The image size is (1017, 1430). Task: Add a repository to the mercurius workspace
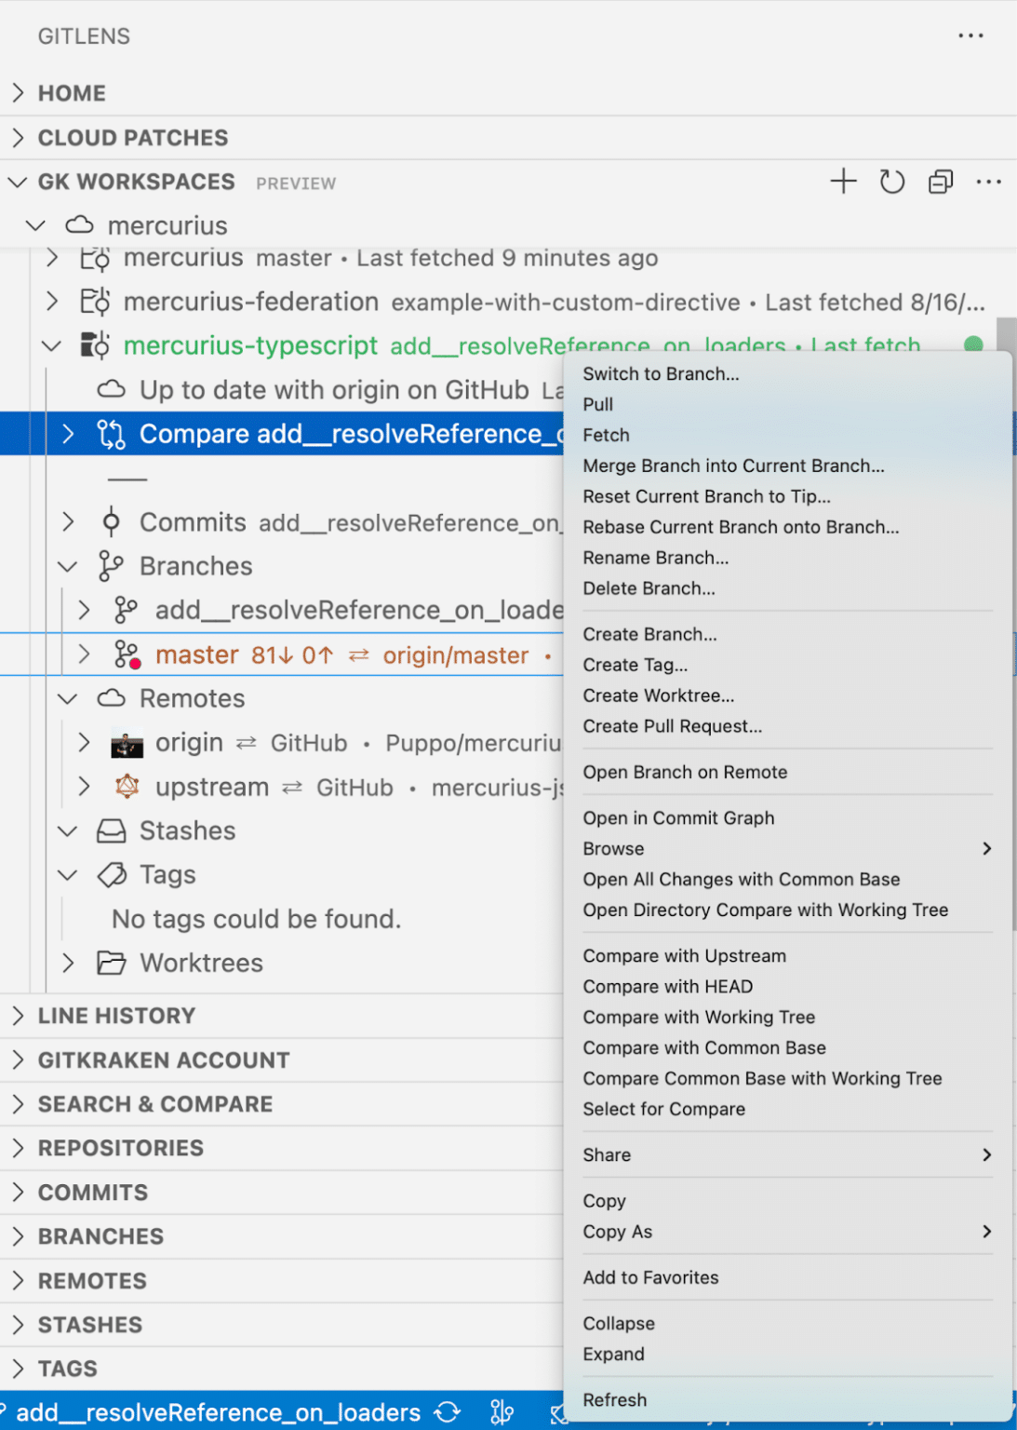click(843, 182)
